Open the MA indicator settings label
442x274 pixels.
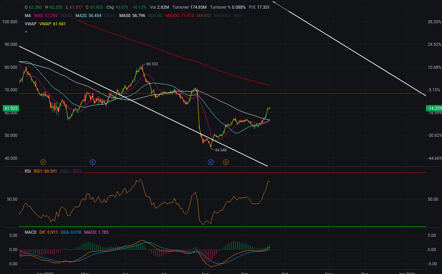click(27, 16)
